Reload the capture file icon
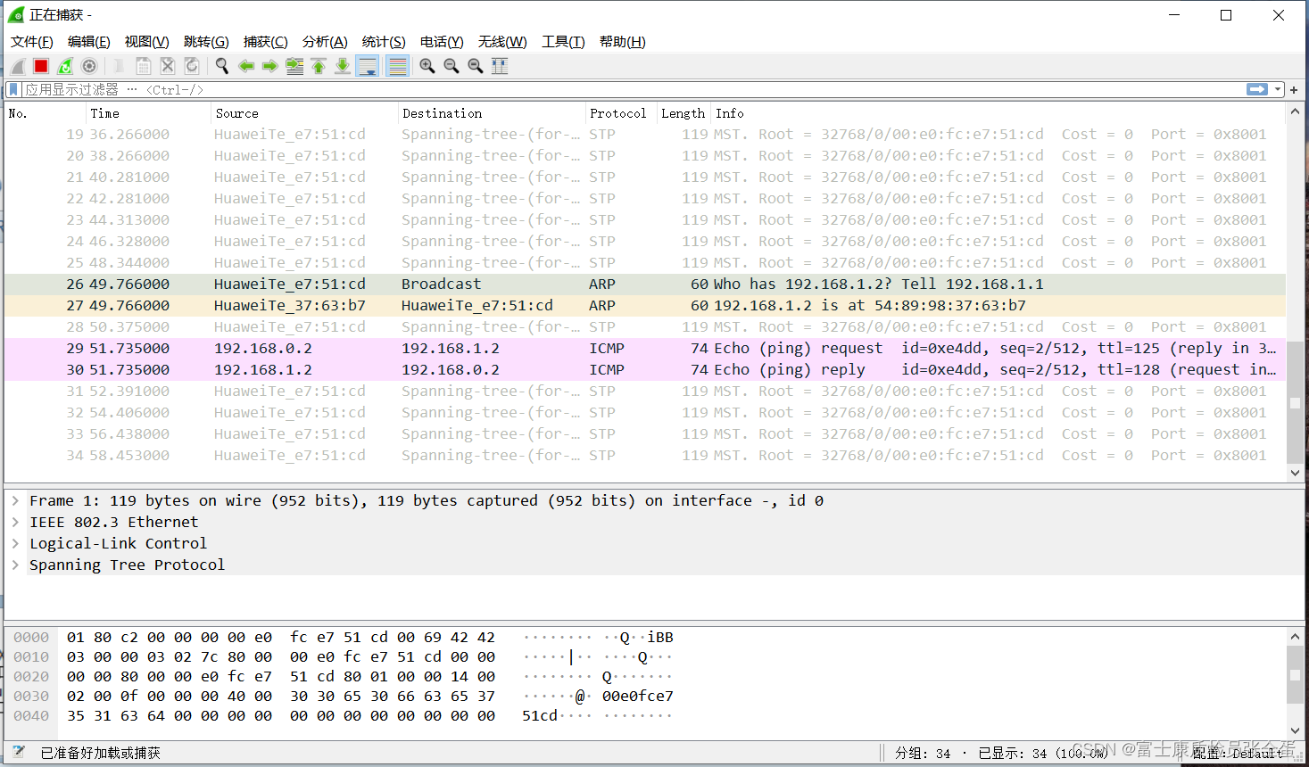This screenshot has height=767, width=1309. pyautogui.click(x=191, y=66)
